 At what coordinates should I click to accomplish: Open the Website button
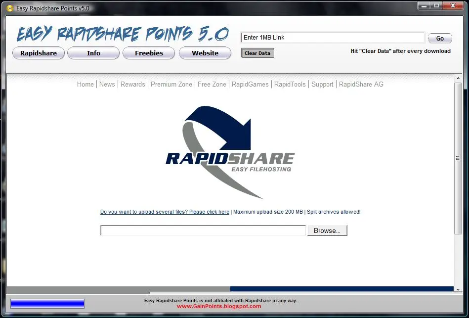(205, 53)
